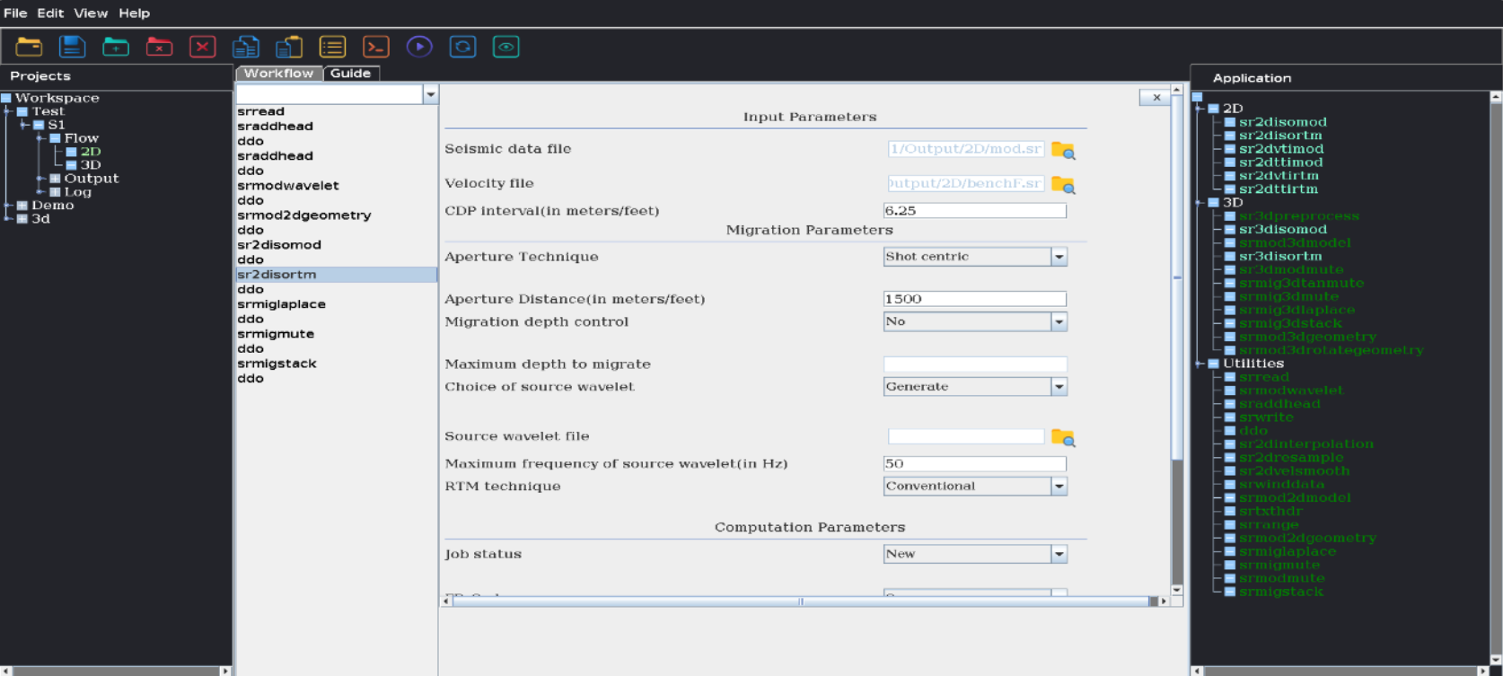Refresh using the blue circular-arrows icon
The image size is (1503, 676).
point(462,47)
